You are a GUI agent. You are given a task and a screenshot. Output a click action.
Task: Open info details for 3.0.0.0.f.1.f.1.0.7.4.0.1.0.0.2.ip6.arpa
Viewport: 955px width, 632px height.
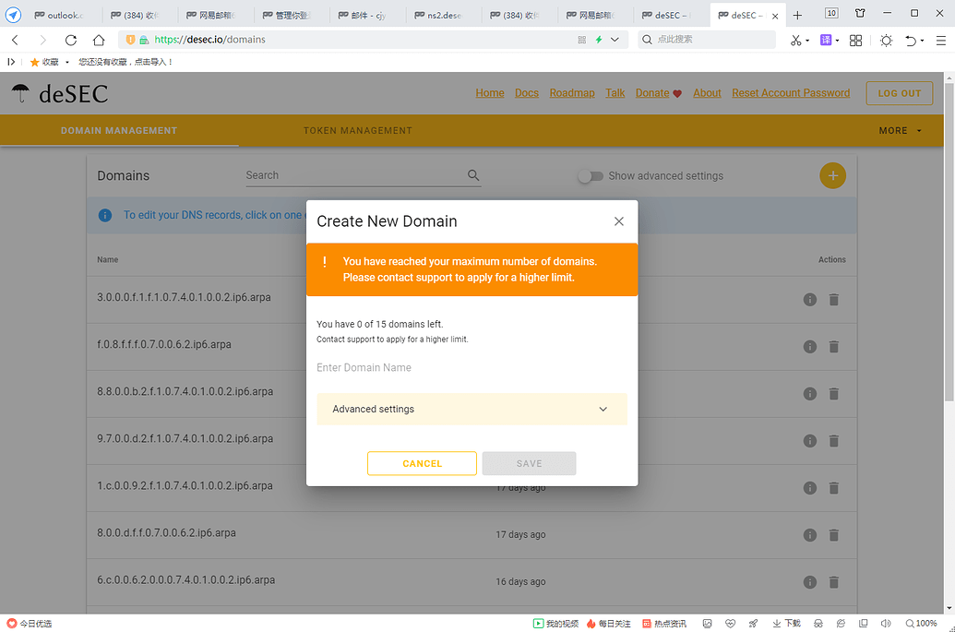click(x=809, y=299)
